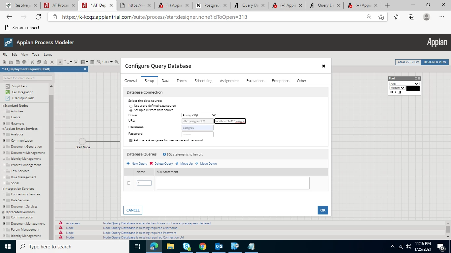Click the OK button
Viewport: 451px width, 253px height.
tap(323, 210)
